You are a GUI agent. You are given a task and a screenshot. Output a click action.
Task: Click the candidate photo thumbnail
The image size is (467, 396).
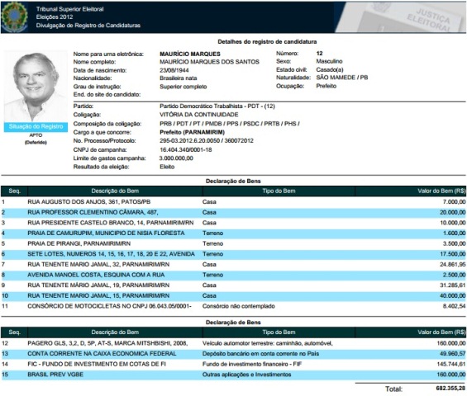pos(36,86)
